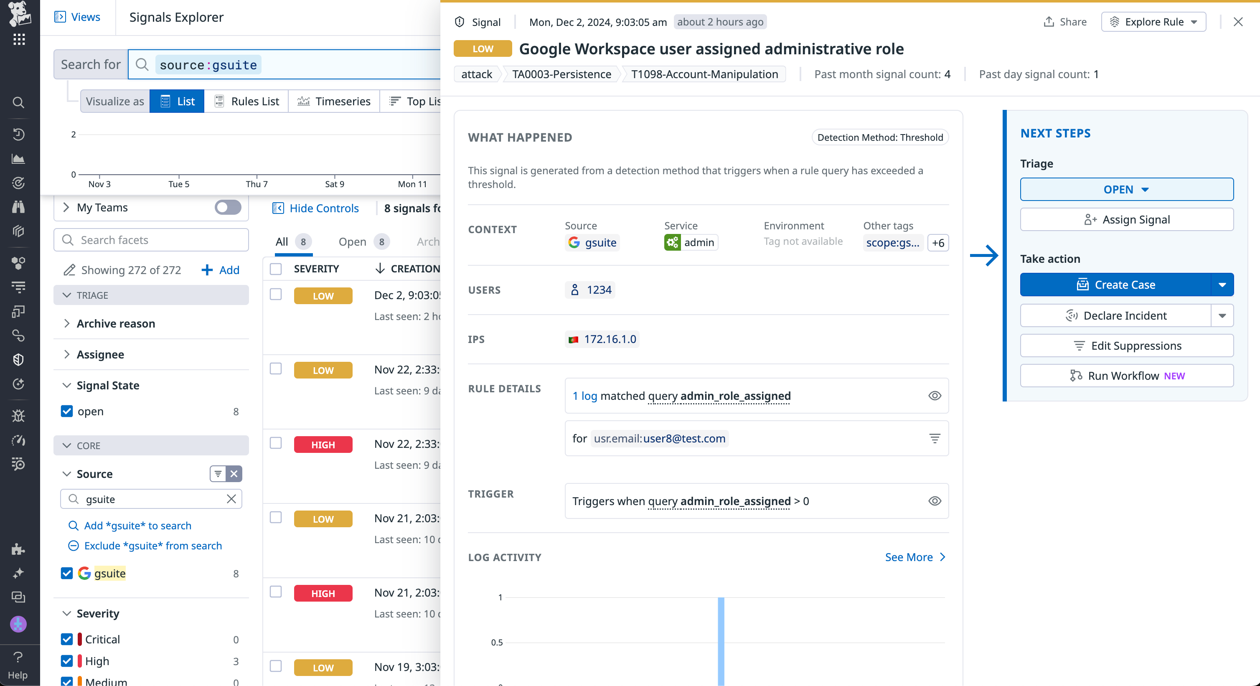Open the OPEN triage status dropdown
The image size is (1260, 686).
[x=1126, y=189]
